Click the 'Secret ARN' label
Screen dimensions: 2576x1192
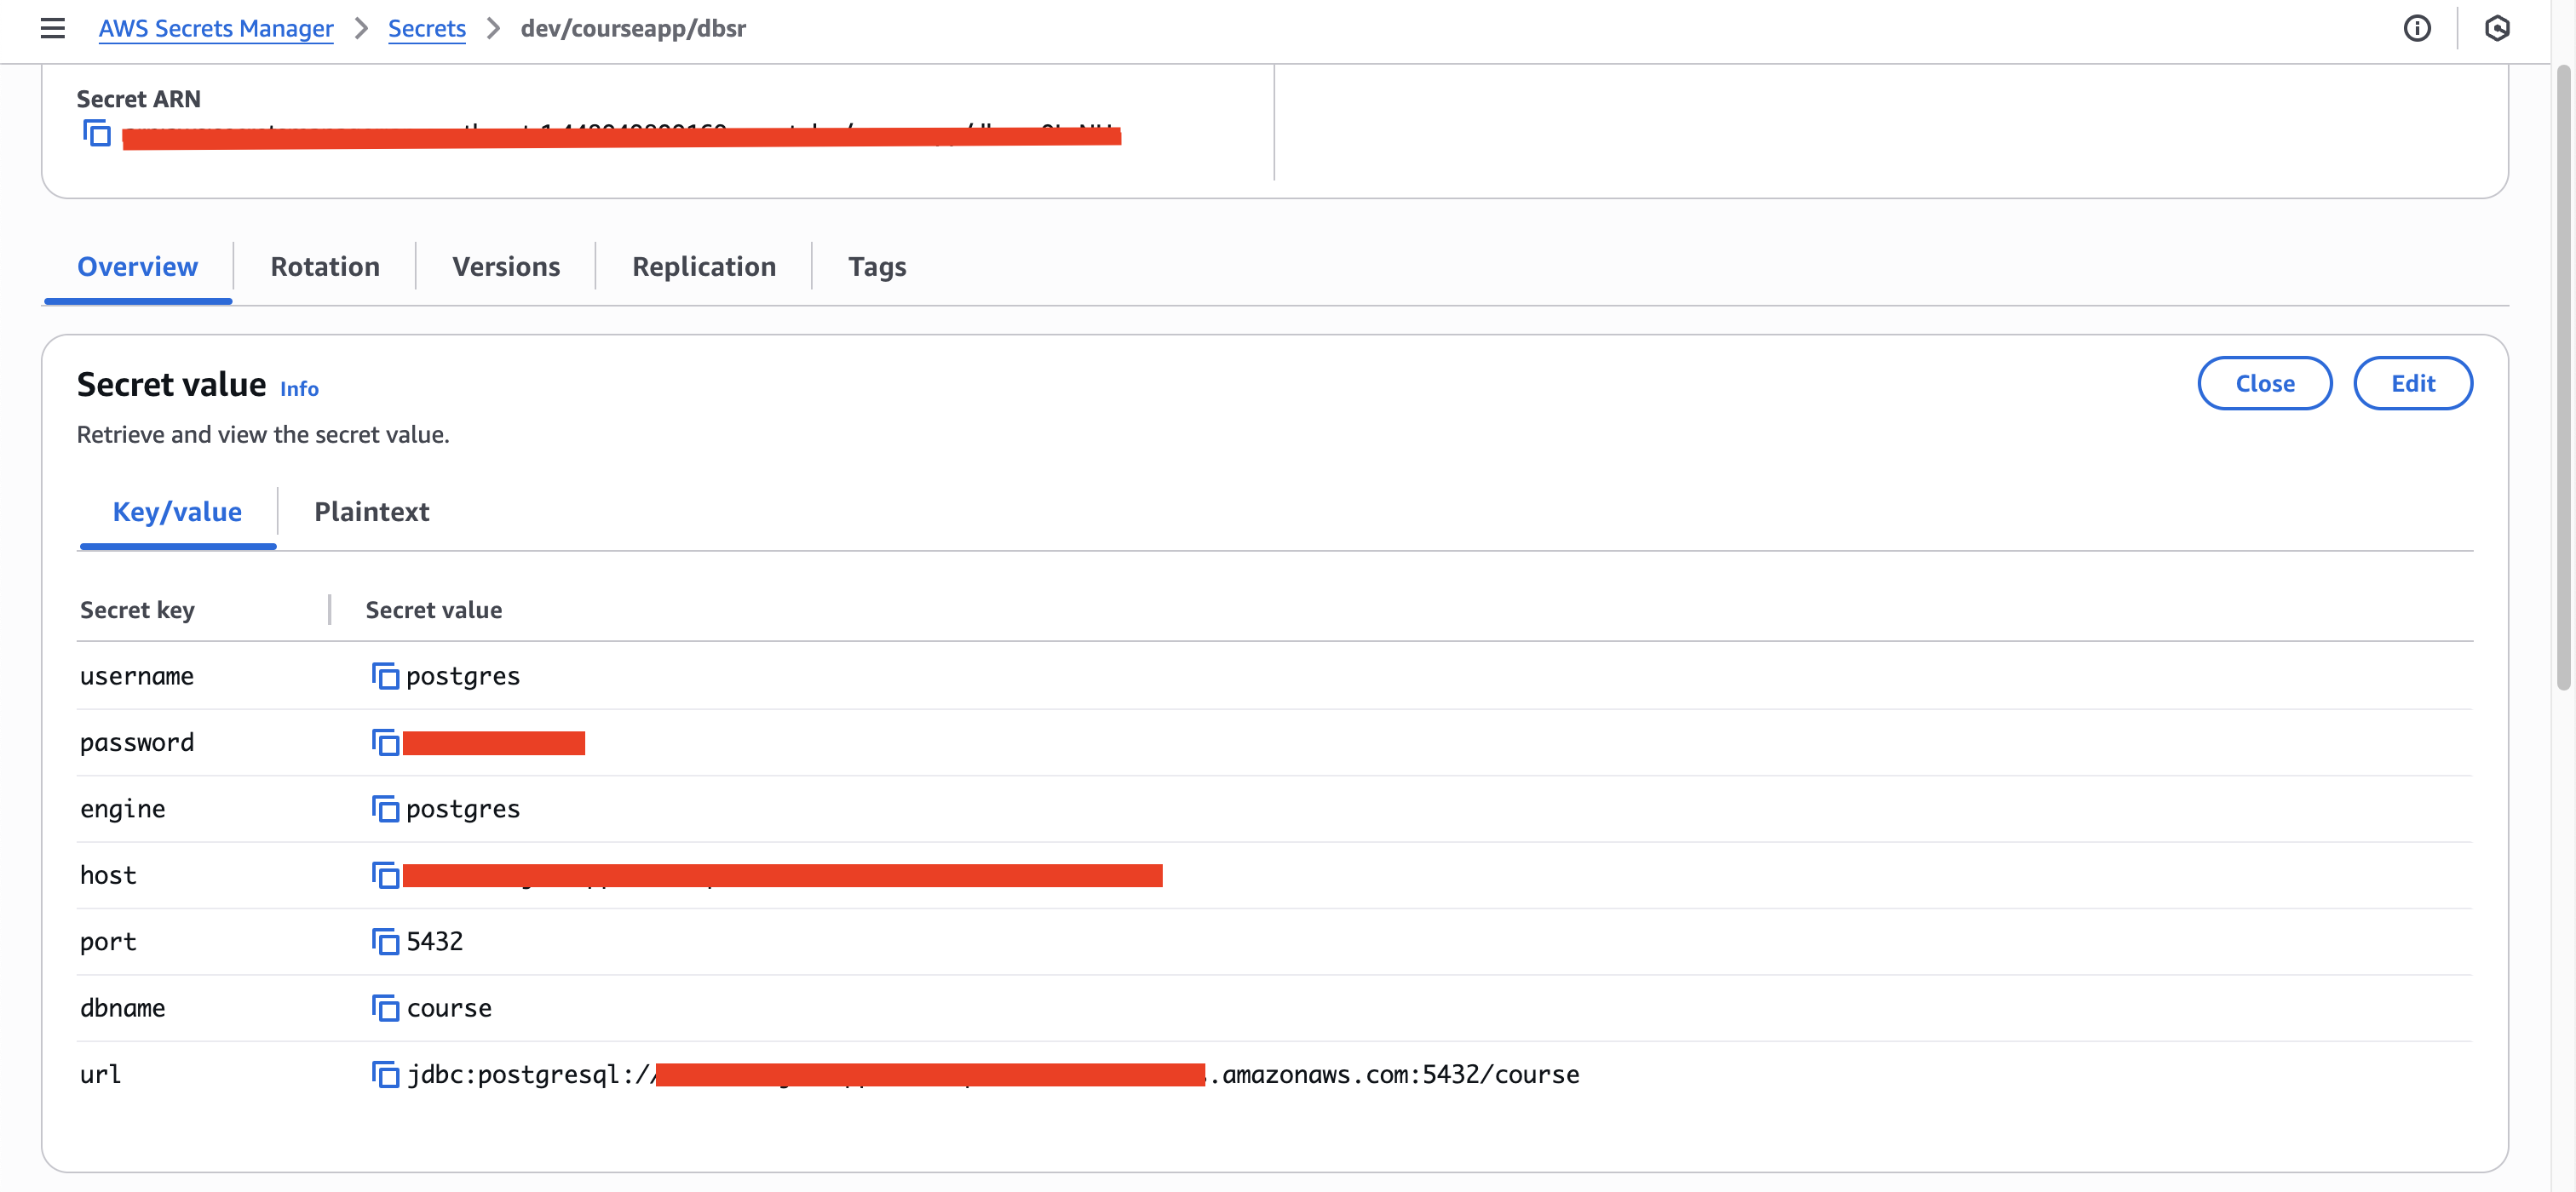pos(138,99)
